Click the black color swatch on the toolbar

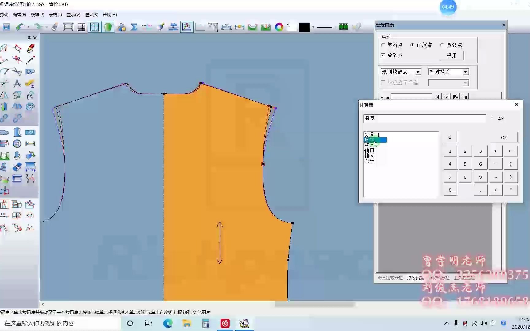pyautogui.click(x=304, y=27)
